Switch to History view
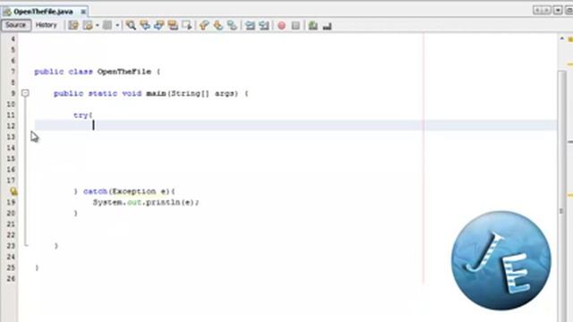This screenshot has height=322, width=573. tap(46, 25)
